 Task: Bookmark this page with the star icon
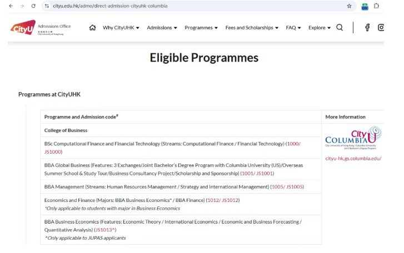point(349,6)
